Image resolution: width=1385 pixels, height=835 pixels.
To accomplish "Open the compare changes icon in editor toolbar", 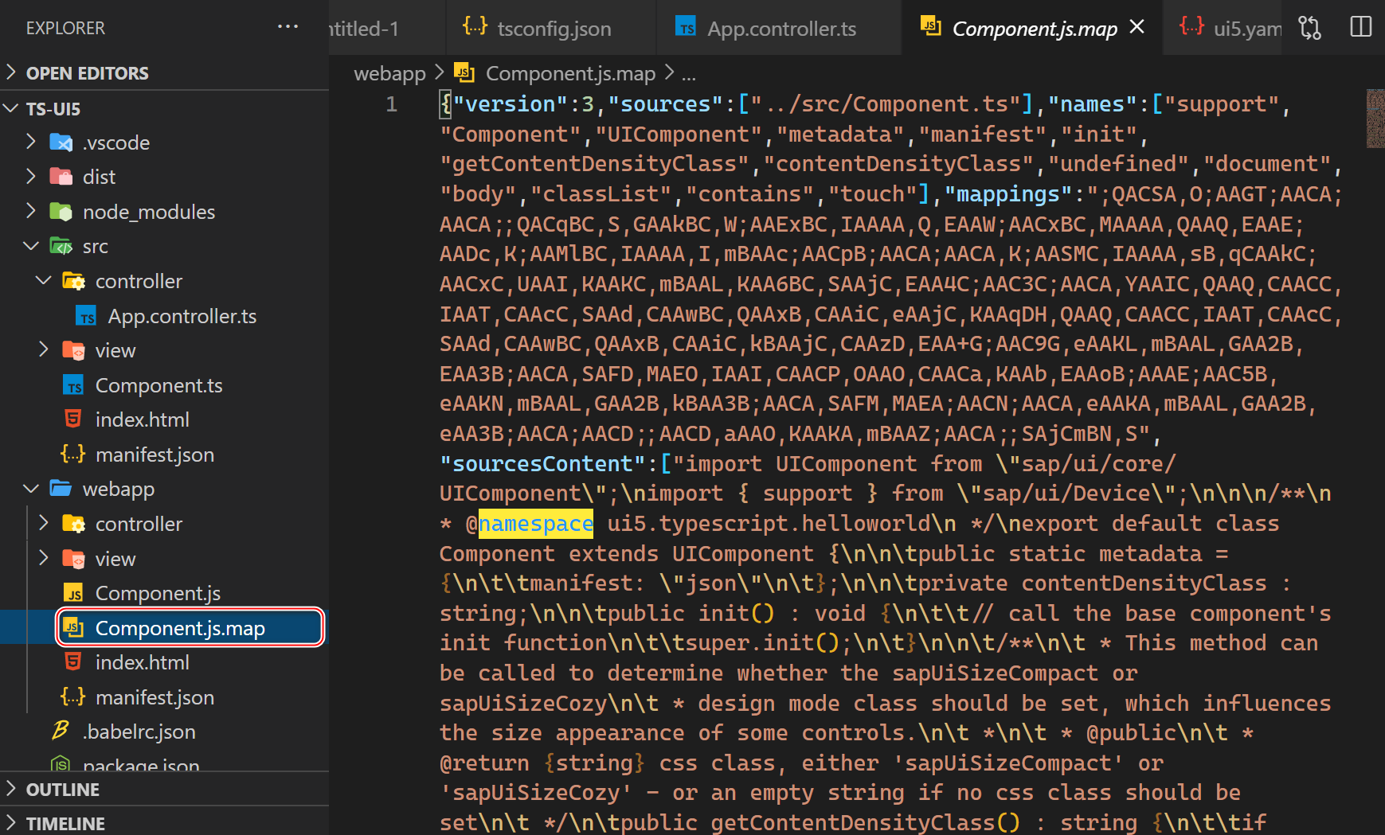I will pyautogui.click(x=1309, y=28).
